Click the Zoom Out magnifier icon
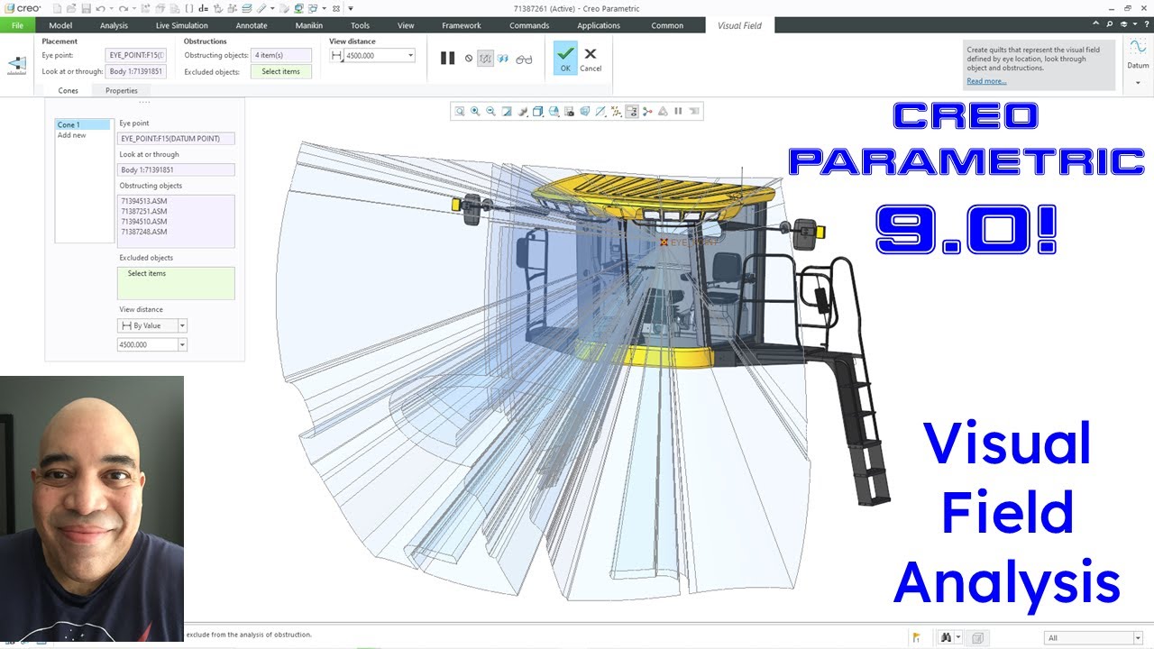This screenshot has height=649, width=1154. [x=490, y=112]
